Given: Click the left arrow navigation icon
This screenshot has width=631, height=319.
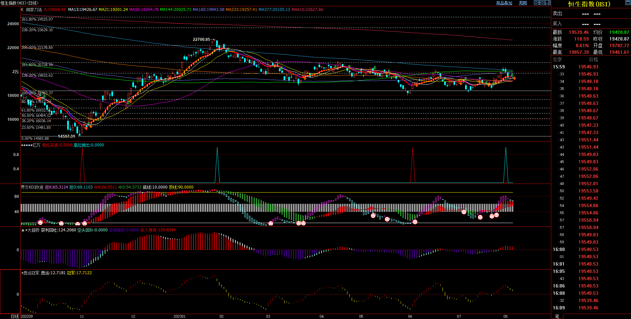Looking at the screenshot, I should coord(536,3).
